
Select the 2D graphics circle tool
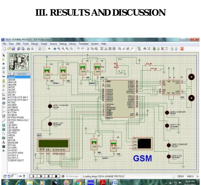click(4, 129)
